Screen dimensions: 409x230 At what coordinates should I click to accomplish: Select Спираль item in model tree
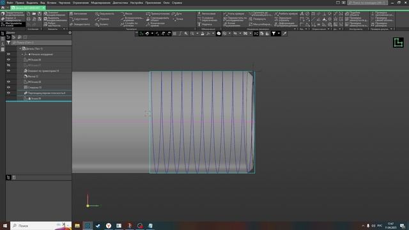pos(33,88)
